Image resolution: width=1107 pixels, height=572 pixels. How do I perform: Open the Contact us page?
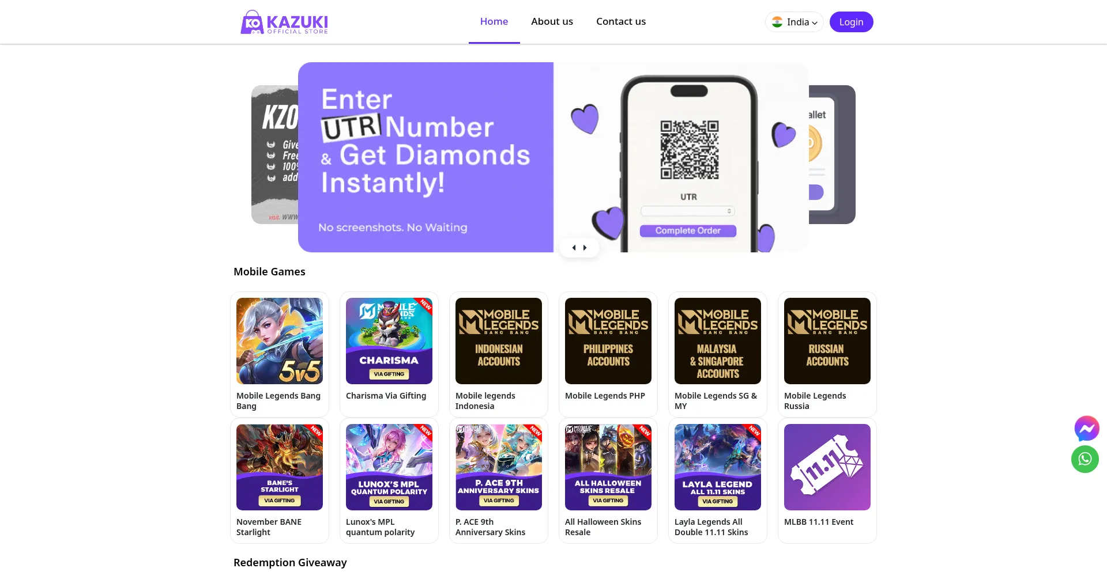(621, 21)
